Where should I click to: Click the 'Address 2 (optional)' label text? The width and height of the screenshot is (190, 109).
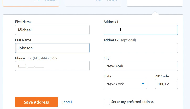[x=120, y=40]
